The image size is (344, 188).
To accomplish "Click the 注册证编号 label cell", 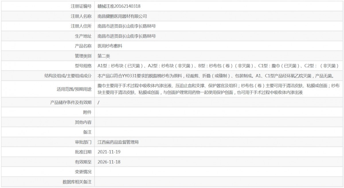I will coord(81,6).
